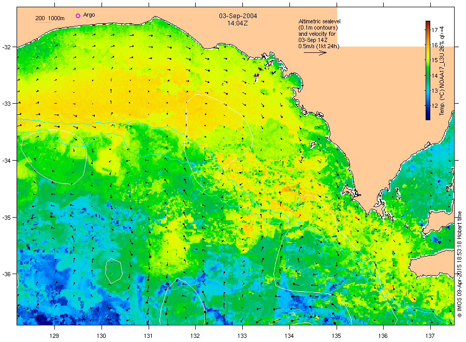Click the '134' longitude axis label

[289, 336]
